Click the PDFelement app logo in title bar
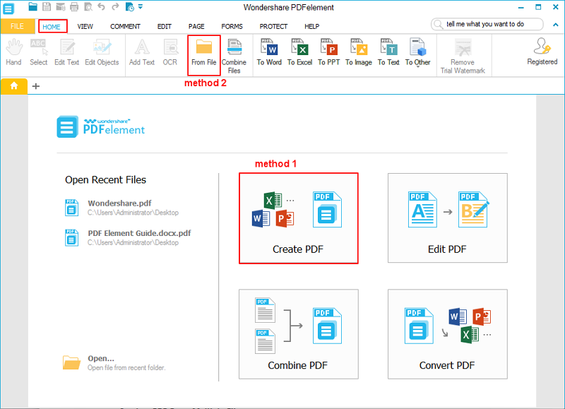This screenshot has height=409, width=565. tap(8, 8)
